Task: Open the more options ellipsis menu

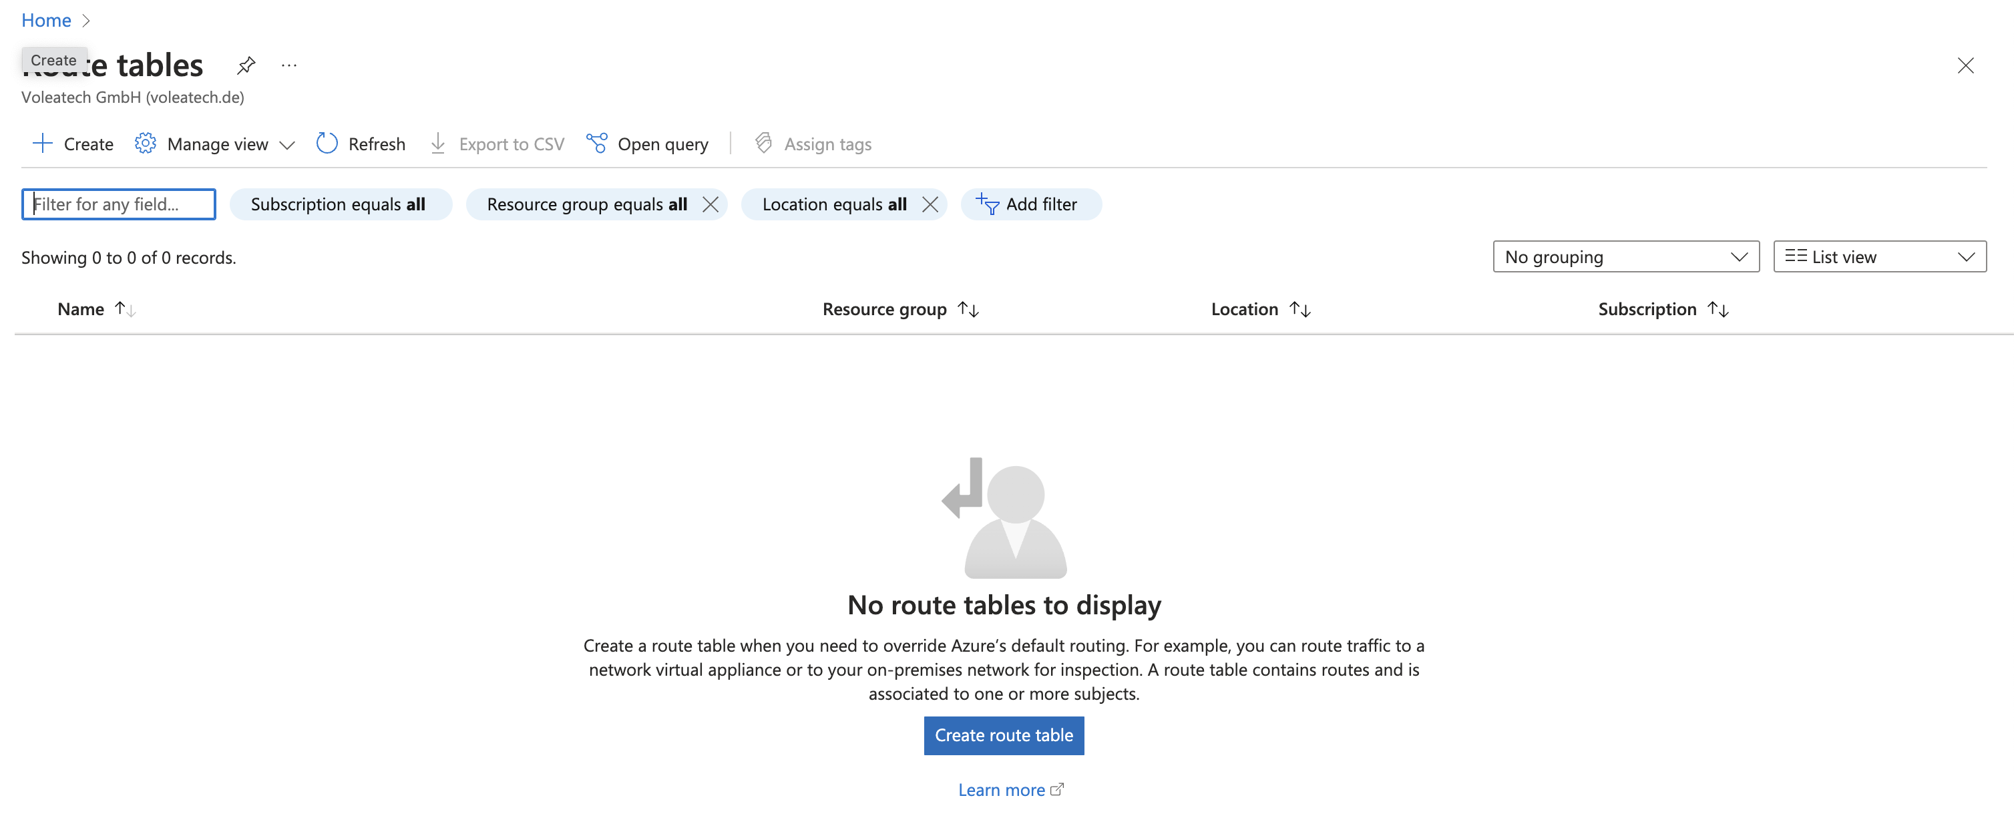Action: (x=289, y=65)
